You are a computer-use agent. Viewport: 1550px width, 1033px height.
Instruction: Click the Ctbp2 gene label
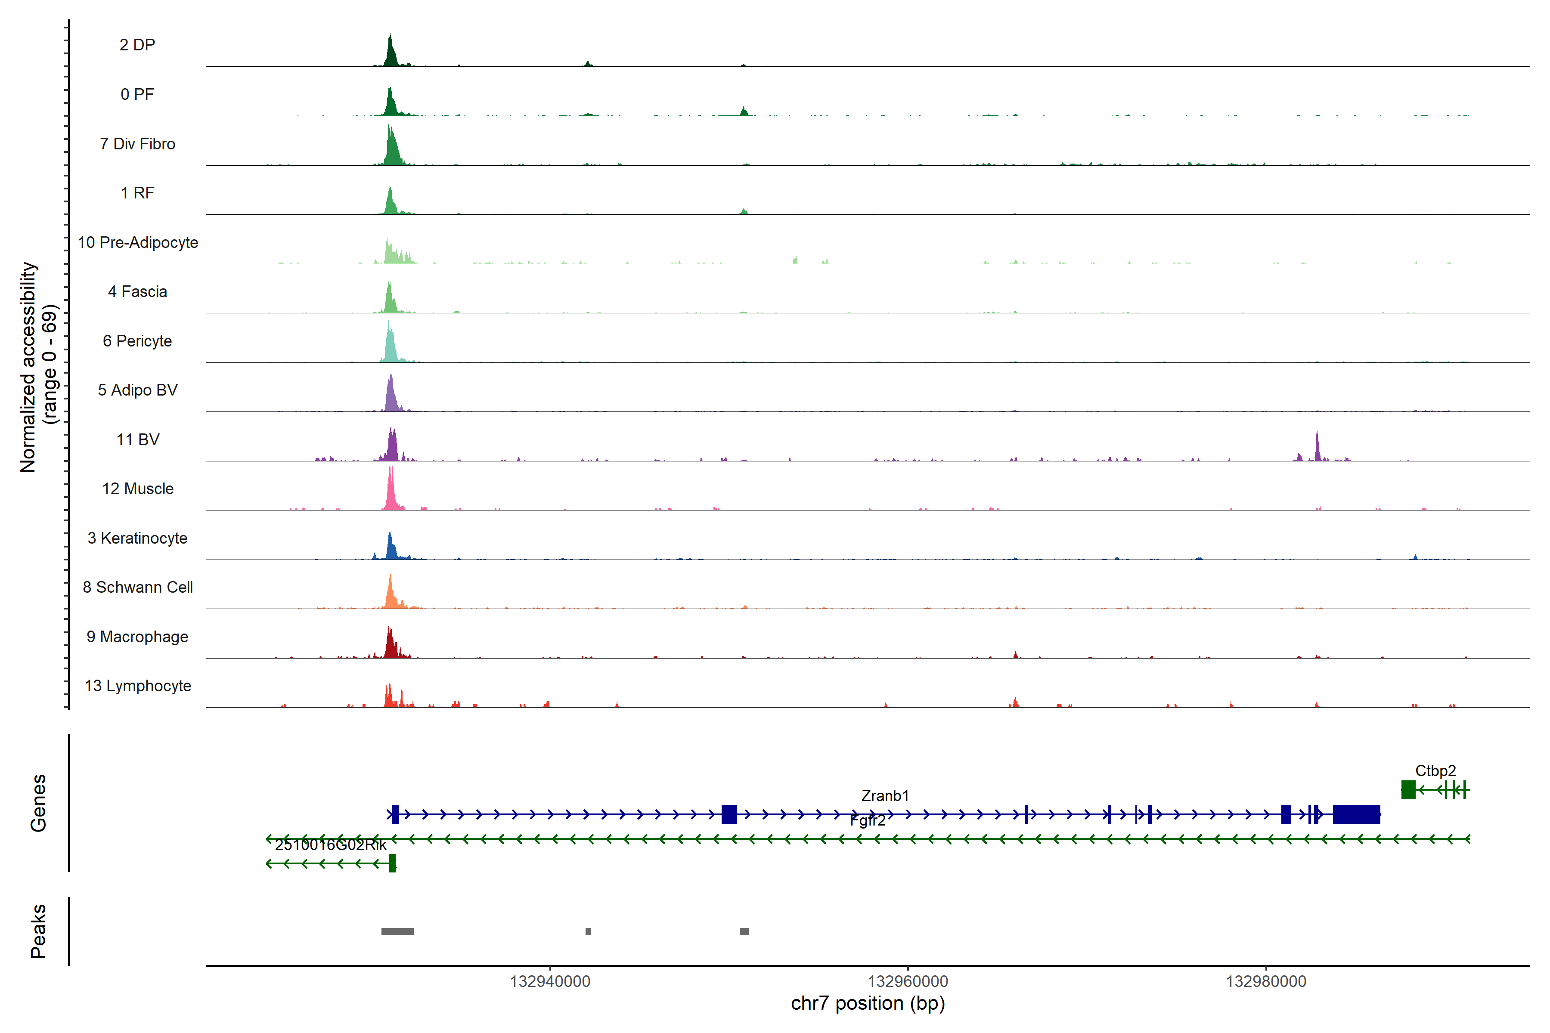(1435, 771)
